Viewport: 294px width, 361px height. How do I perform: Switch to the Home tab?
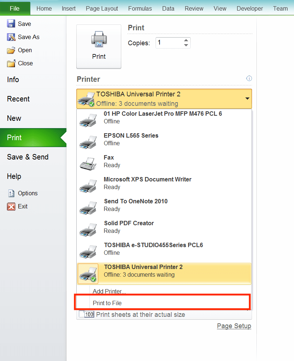pyautogui.click(x=44, y=8)
